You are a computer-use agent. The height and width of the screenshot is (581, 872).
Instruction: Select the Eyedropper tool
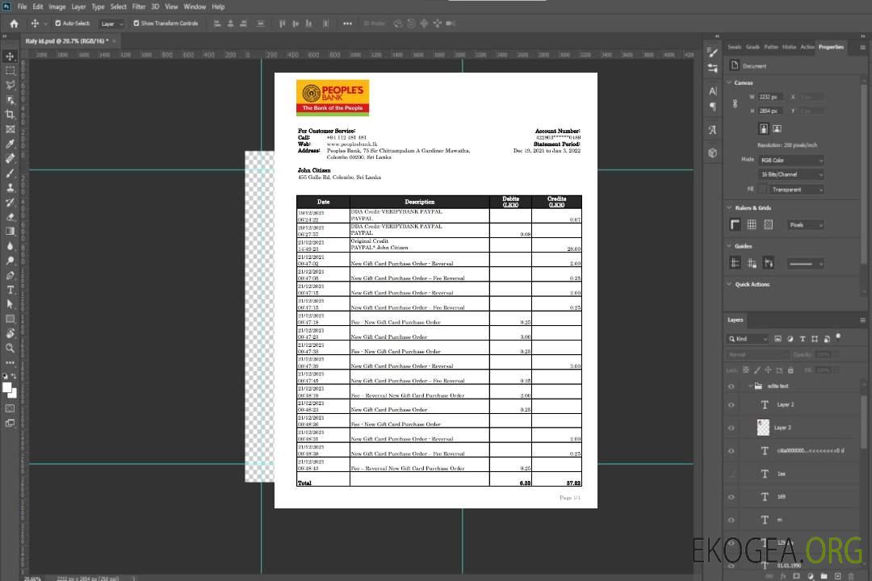pos(10,144)
